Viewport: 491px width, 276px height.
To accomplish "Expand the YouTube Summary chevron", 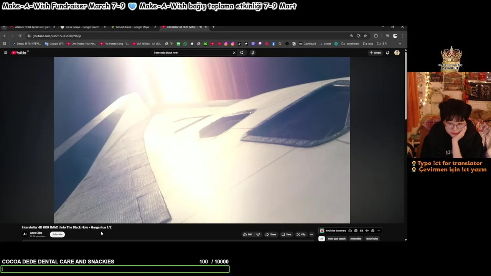I will 378,231.
